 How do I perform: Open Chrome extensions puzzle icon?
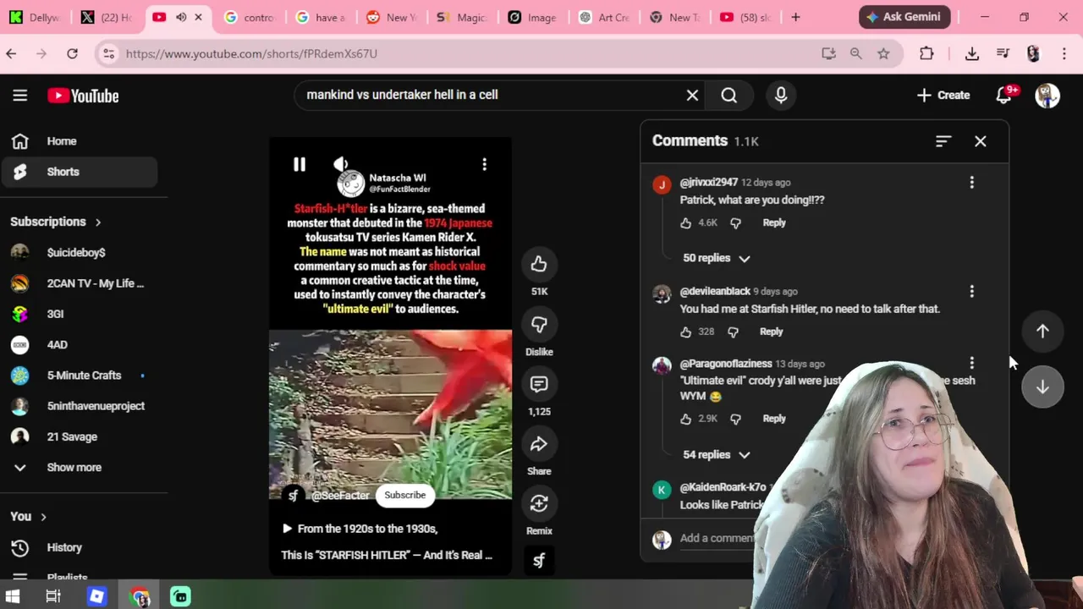926,53
